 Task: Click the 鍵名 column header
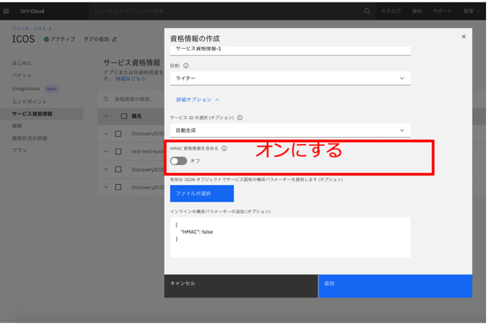click(137, 116)
